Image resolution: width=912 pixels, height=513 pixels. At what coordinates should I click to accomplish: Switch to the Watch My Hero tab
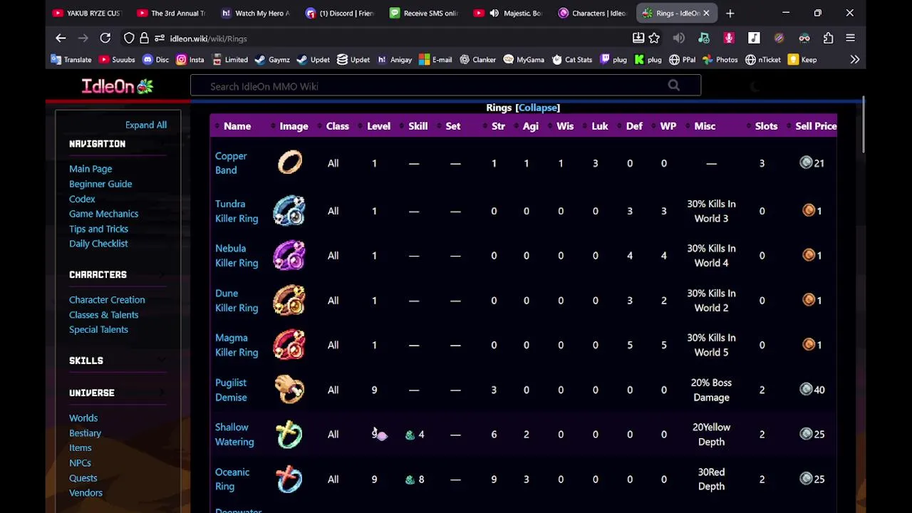255,13
